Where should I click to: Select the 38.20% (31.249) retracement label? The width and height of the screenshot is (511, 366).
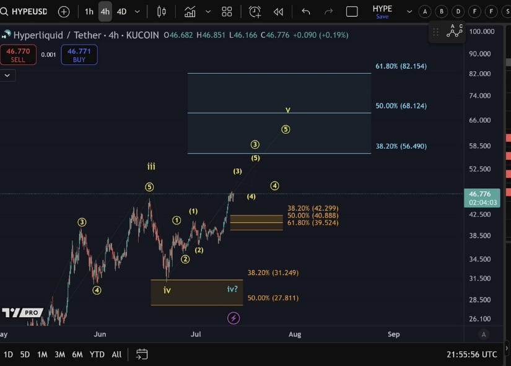[x=273, y=272]
